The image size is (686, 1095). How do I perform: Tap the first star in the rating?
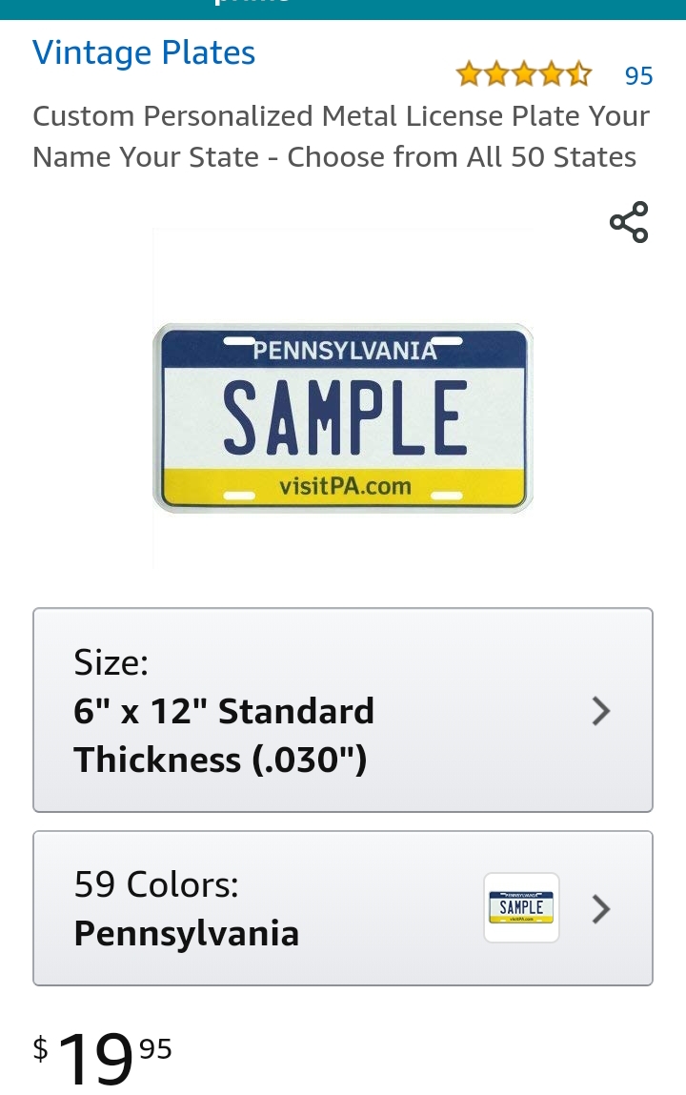[469, 74]
